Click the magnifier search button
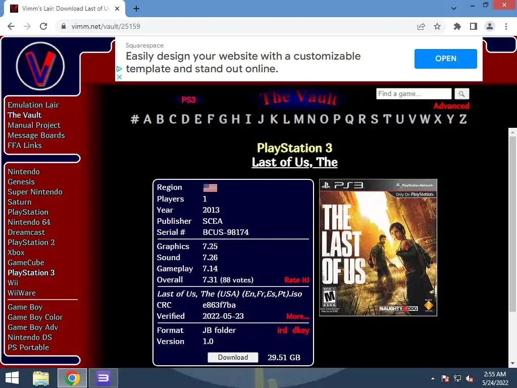The width and height of the screenshot is (517, 388). click(x=461, y=94)
